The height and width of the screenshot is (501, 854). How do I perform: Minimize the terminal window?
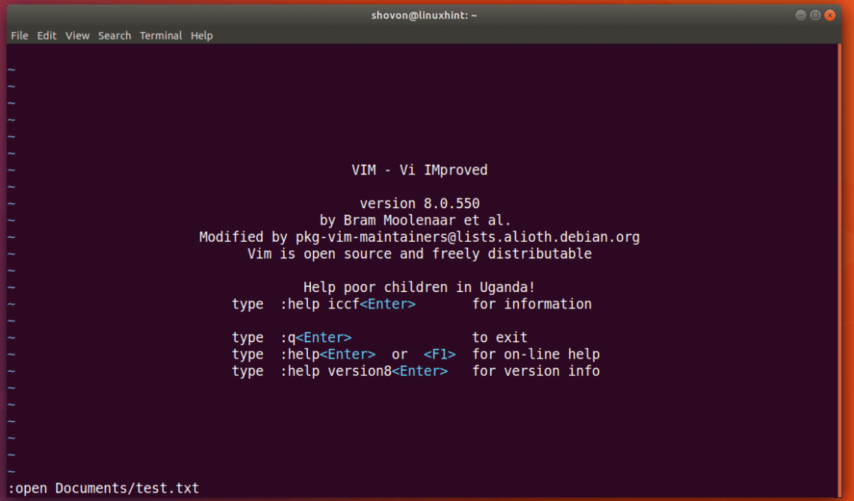(x=800, y=15)
